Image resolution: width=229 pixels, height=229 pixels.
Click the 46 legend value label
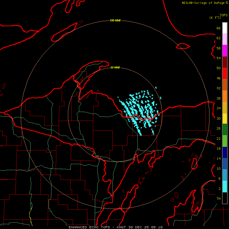pos(219,78)
